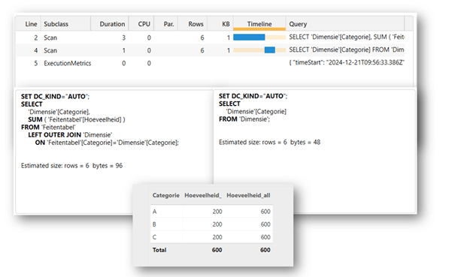Image resolution: width=455 pixels, height=277 pixels.
Task: Click the Total row in result table
Action: (211, 250)
